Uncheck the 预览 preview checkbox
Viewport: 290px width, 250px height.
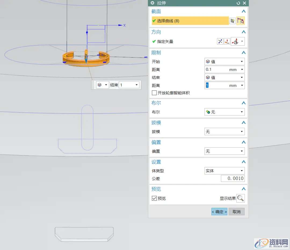[154, 198]
